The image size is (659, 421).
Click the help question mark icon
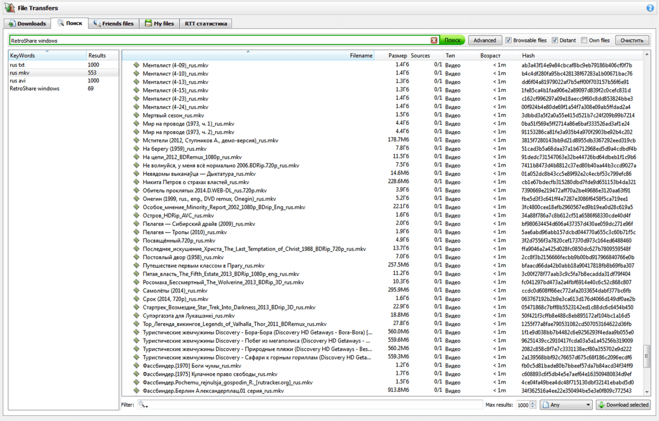[650, 8]
